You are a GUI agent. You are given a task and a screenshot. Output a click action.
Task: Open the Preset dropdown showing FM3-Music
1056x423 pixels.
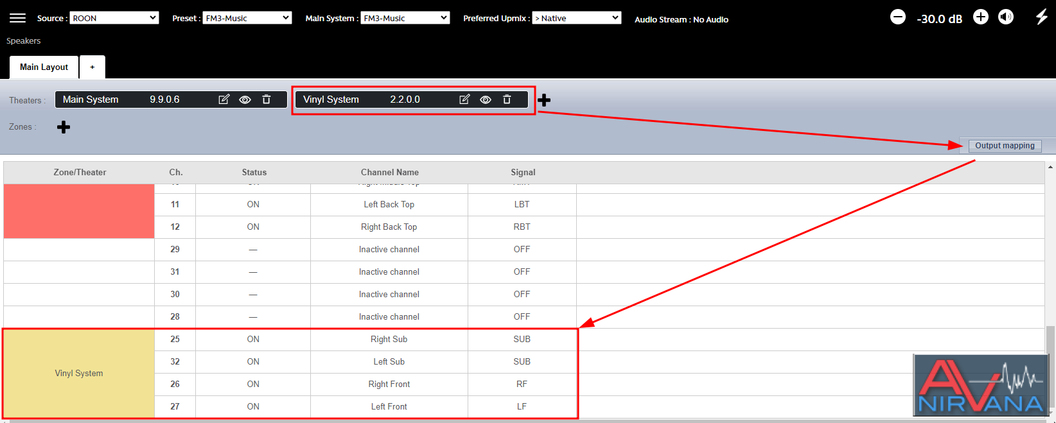coord(247,18)
